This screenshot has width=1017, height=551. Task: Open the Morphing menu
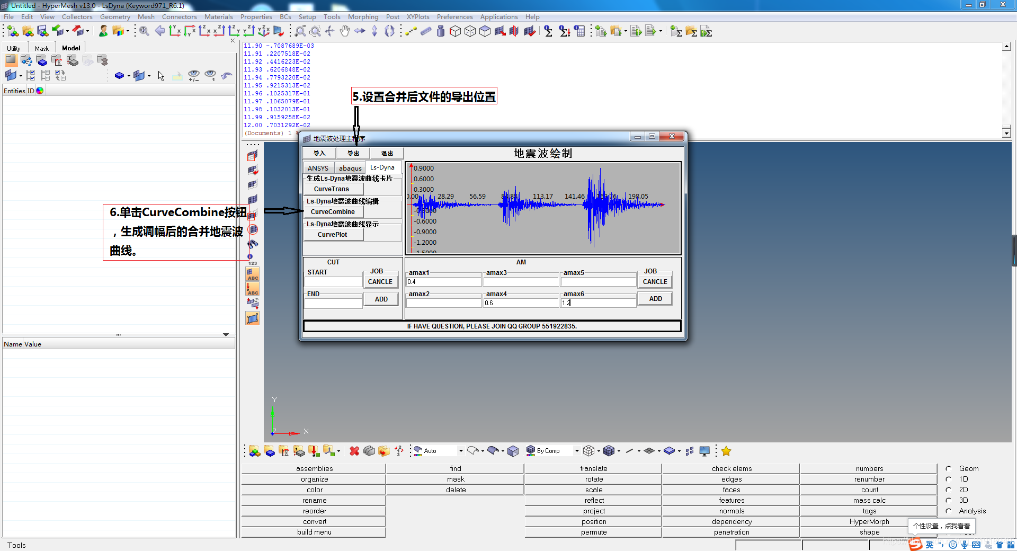click(363, 17)
